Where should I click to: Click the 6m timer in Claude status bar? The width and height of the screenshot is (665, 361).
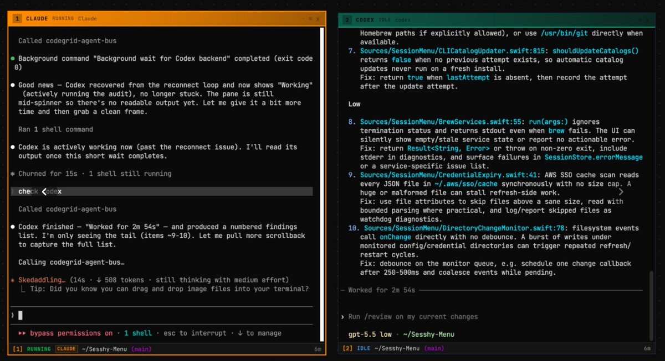[x=318, y=349]
